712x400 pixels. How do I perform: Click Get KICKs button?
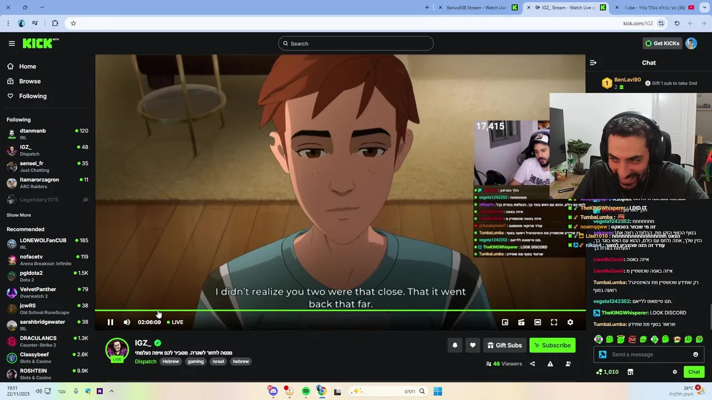pos(662,43)
